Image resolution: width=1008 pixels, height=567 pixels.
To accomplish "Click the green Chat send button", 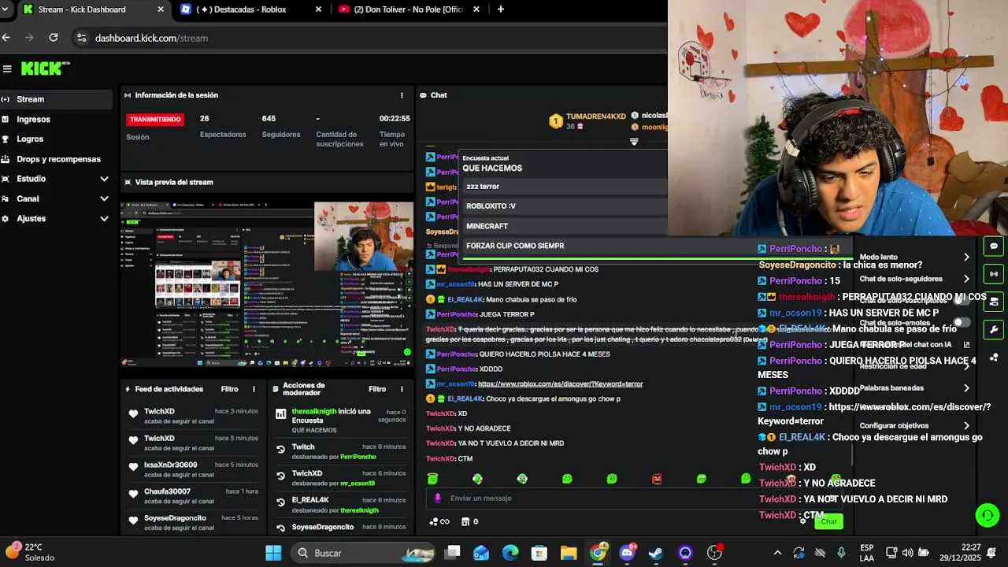I will point(829,521).
